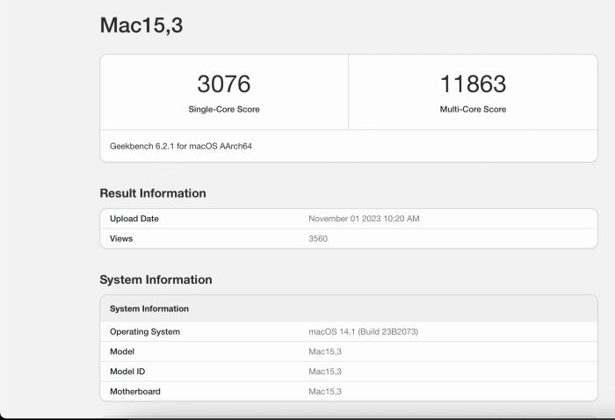Click the 11863 multi-core score number

point(473,84)
